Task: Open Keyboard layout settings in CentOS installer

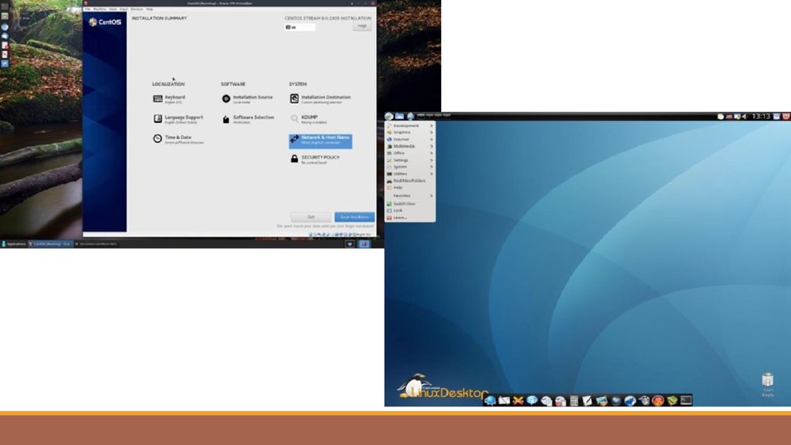Action: [169, 99]
